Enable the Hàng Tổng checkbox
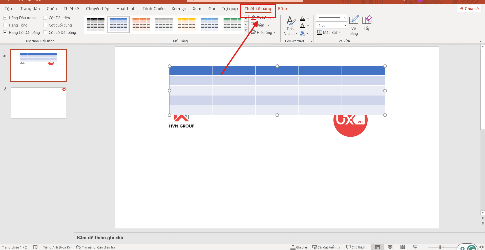This screenshot has width=485, height=250. (5, 25)
